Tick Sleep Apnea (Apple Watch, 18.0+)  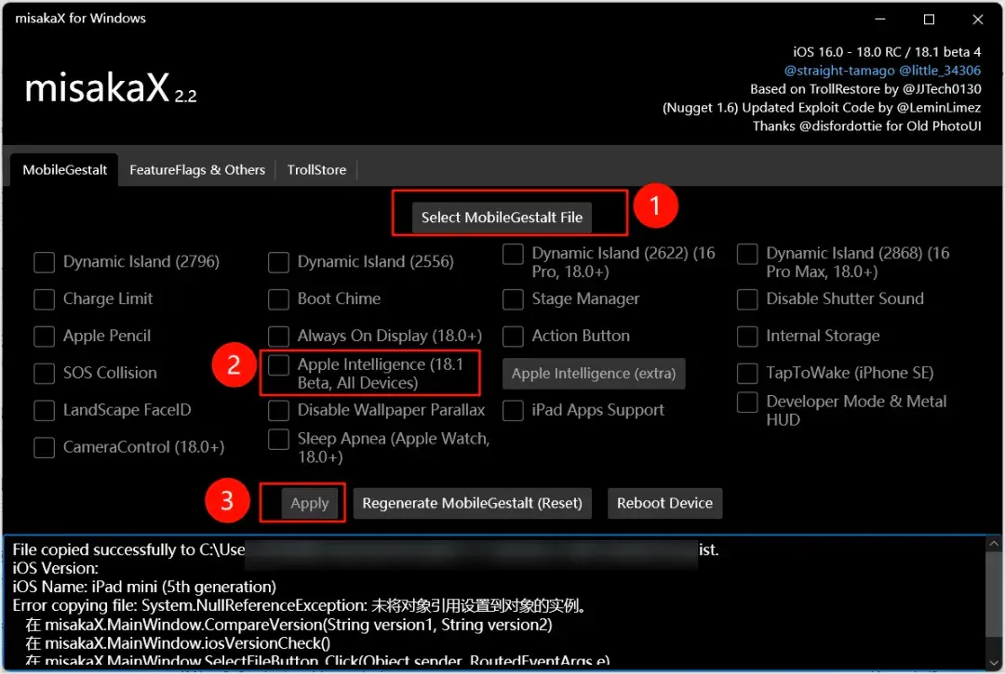[278, 439]
